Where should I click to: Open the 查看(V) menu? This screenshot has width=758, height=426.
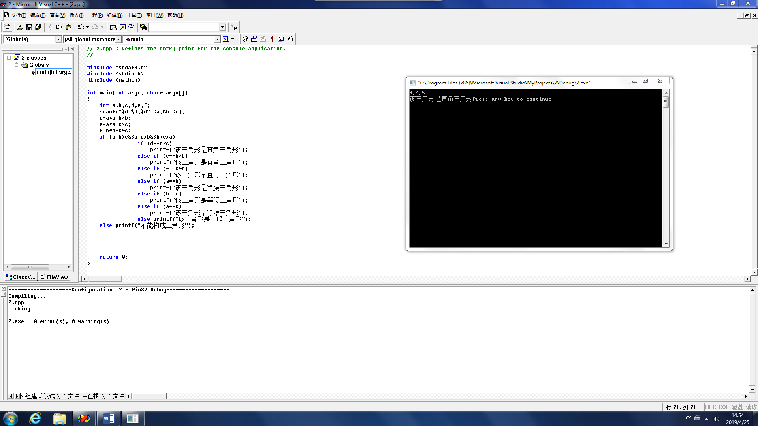tap(57, 15)
